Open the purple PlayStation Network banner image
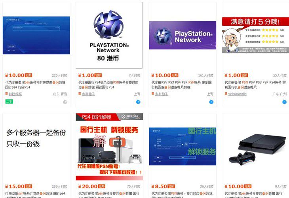 (183, 35)
